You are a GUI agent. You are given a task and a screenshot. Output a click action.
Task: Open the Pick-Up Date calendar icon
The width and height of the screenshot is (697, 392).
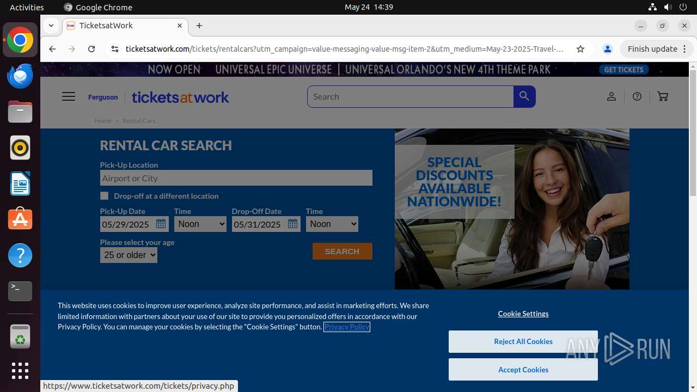(161, 224)
